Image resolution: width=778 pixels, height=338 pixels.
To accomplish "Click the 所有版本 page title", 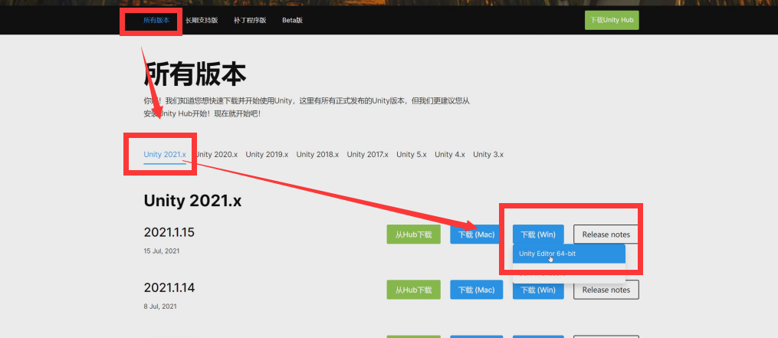I will 195,75.
